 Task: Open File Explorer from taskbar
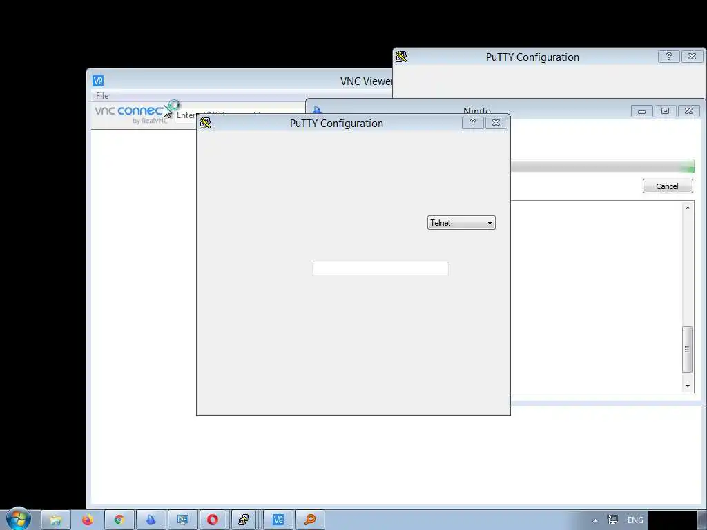(56, 520)
